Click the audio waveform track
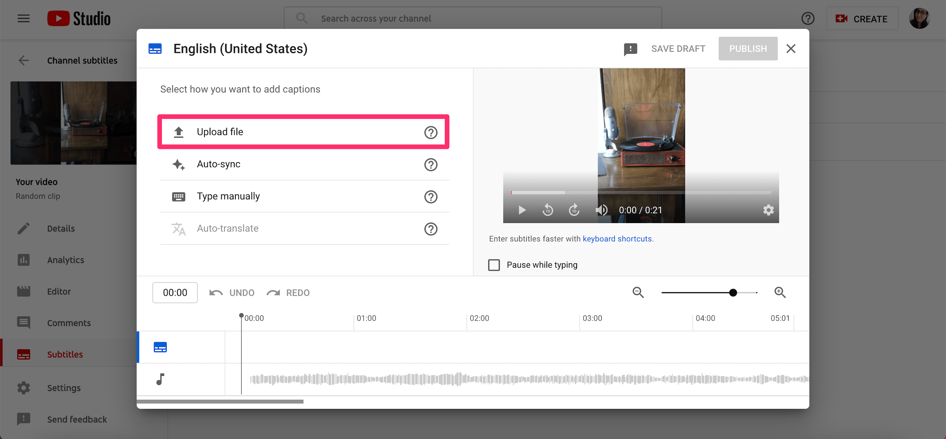 (529, 379)
